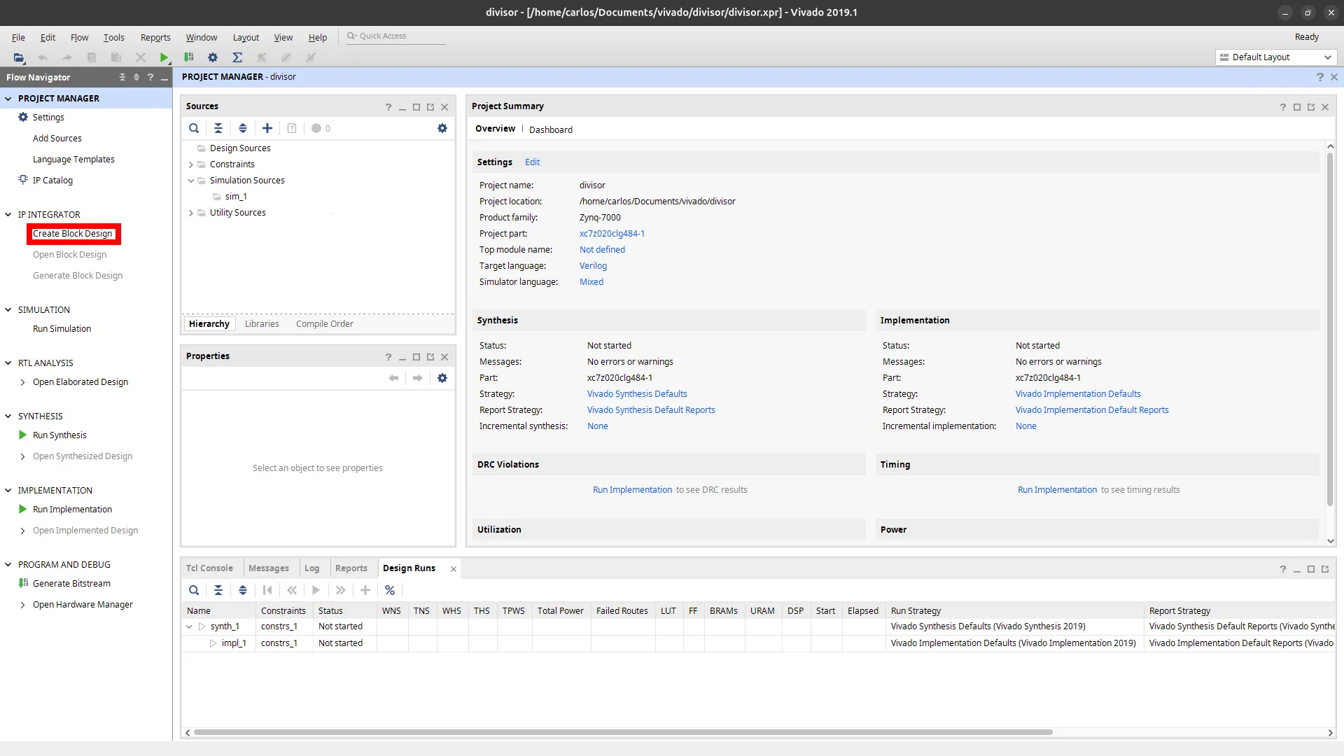Expand Open Elaborated Design item
This screenshot has width=1344, height=756.
point(22,382)
